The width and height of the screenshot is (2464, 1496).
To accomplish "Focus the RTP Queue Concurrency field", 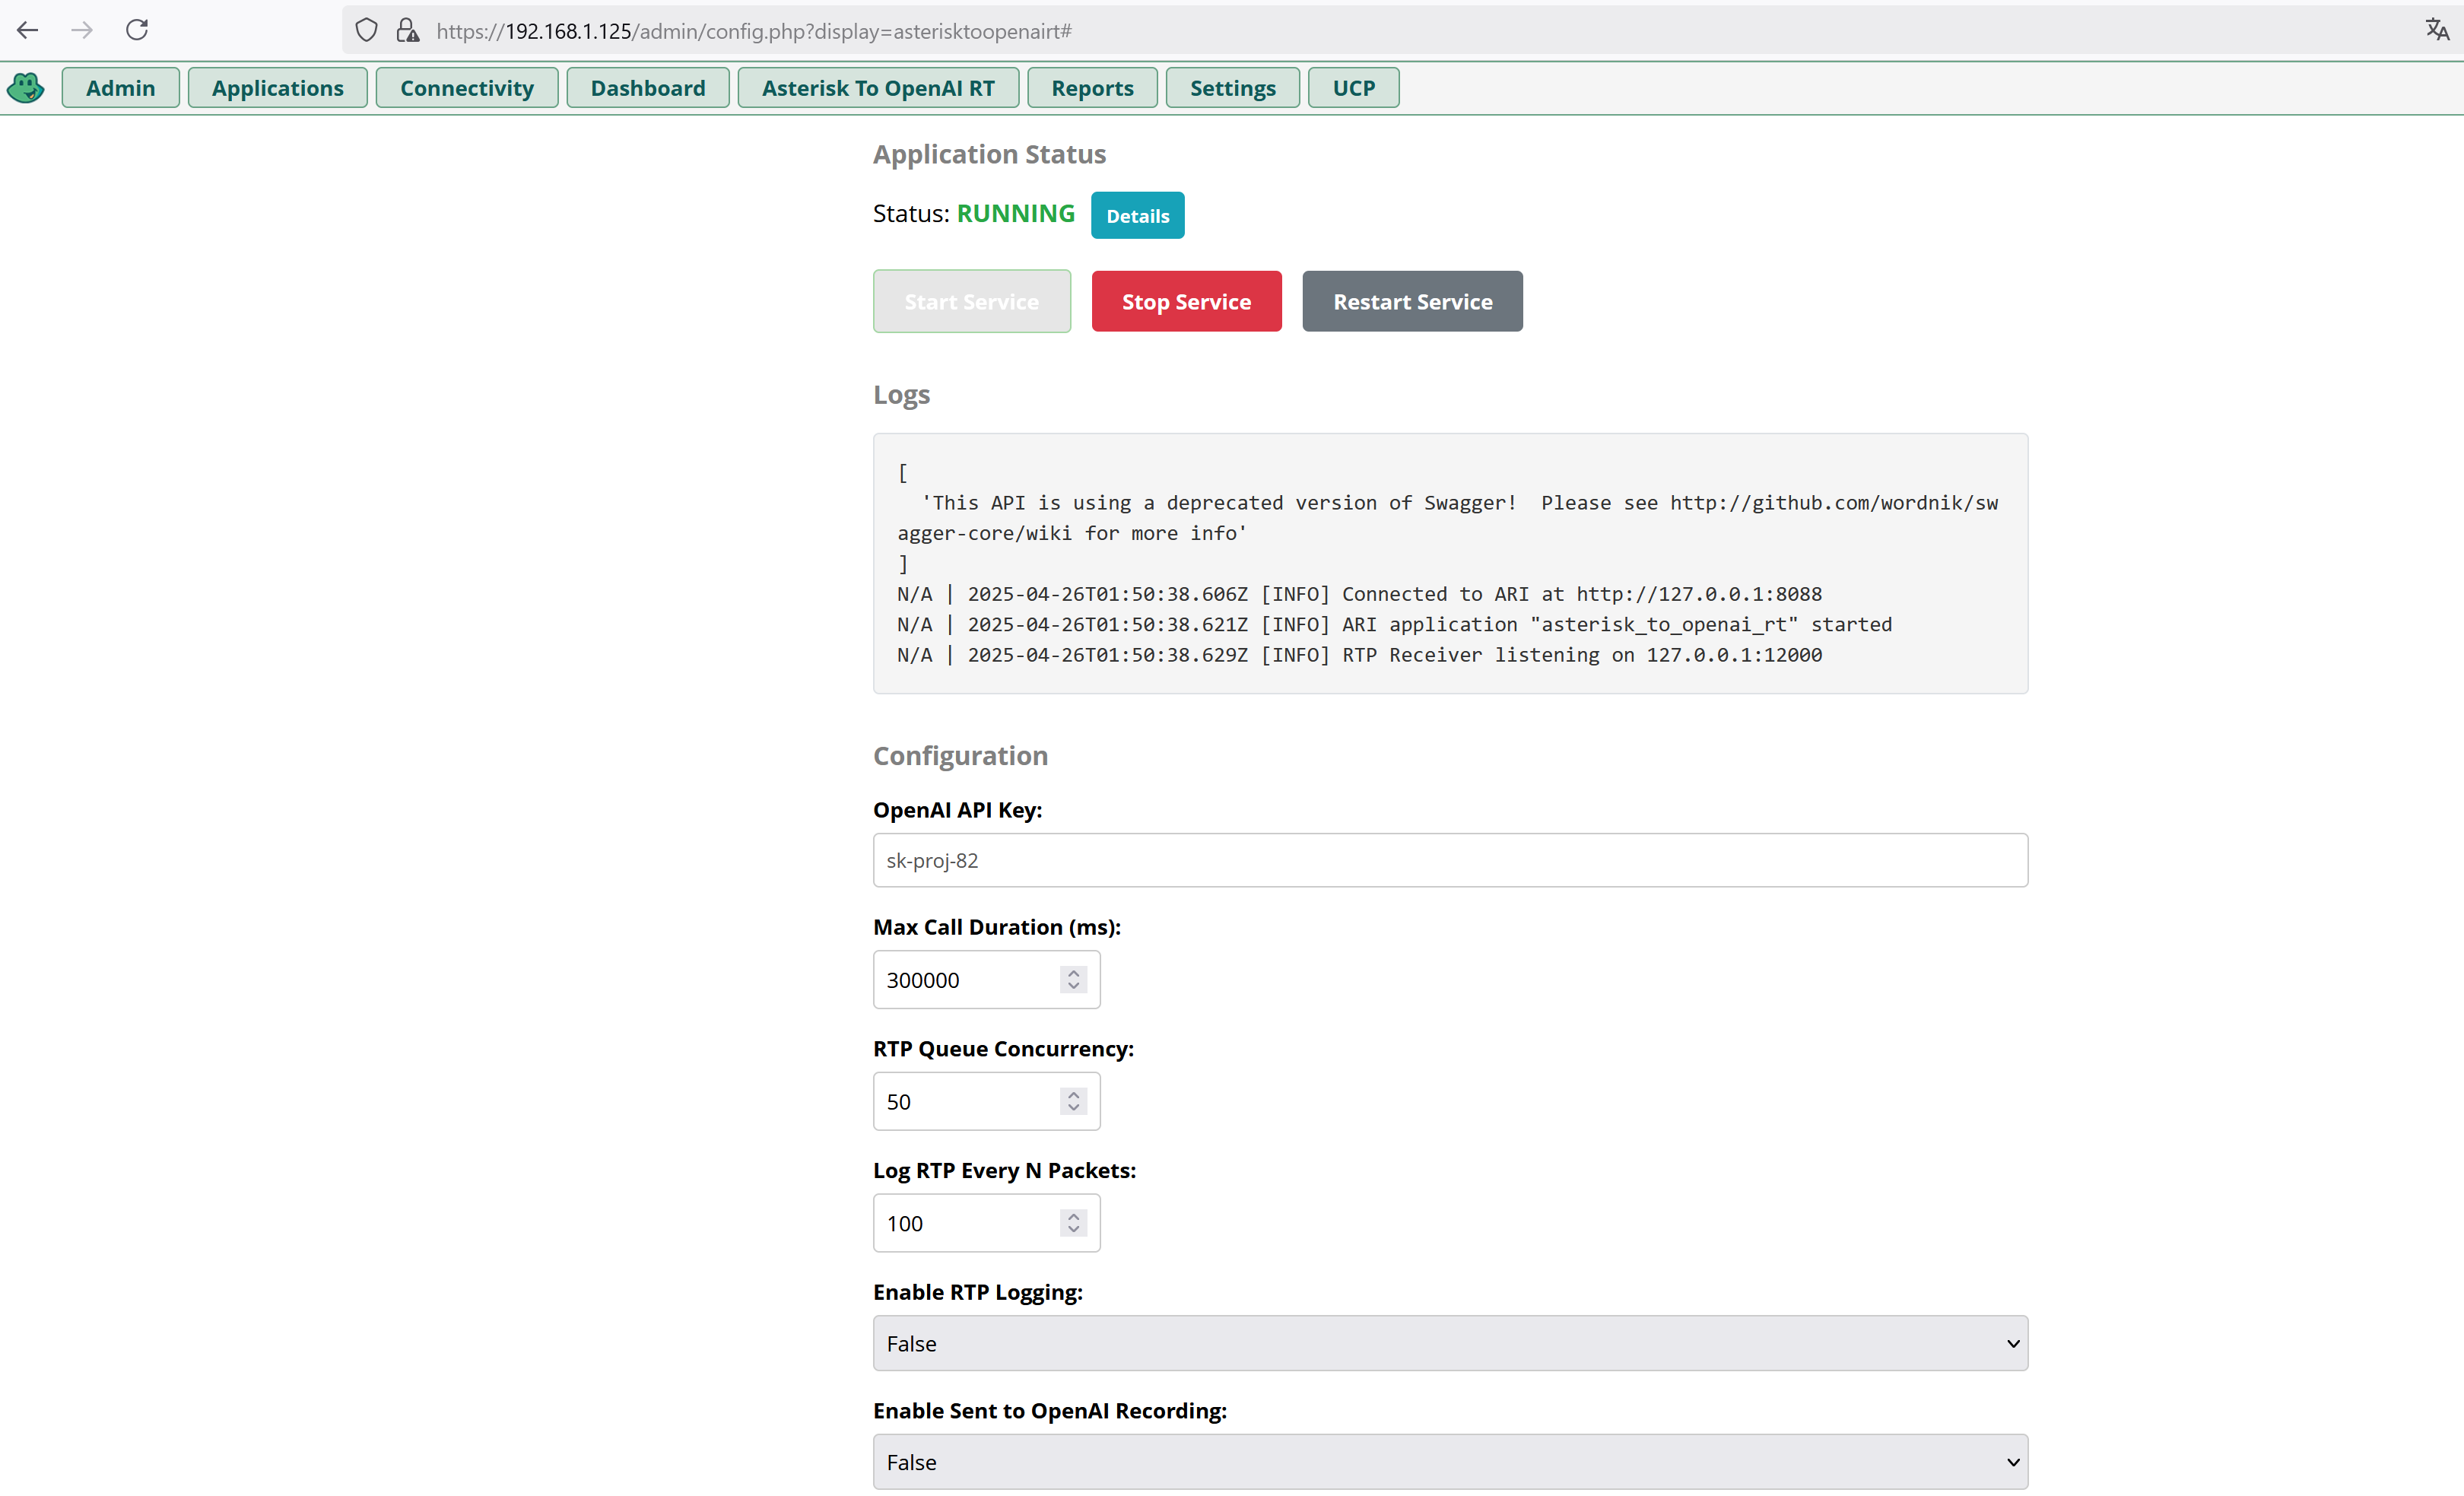I will coord(987,1102).
